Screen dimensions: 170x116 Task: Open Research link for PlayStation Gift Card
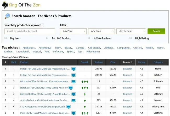point(128,107)
